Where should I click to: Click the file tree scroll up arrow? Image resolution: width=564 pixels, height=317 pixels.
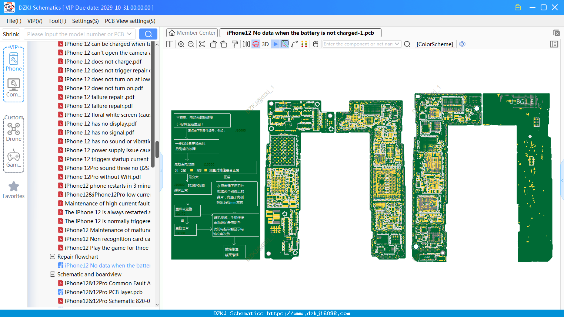157,44
